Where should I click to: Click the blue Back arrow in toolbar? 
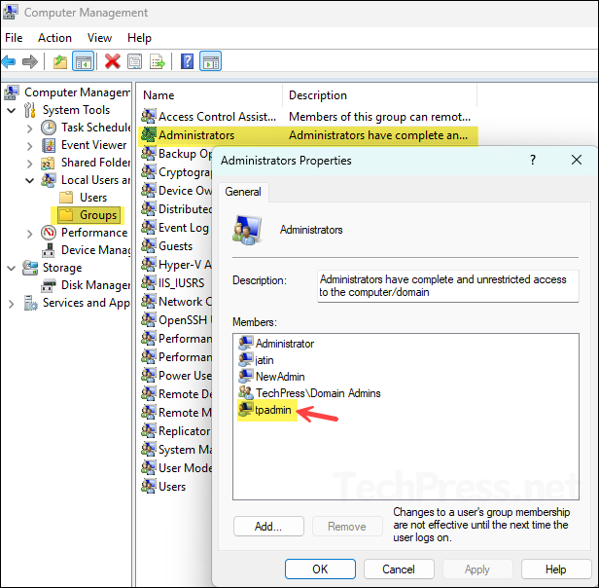(9, 61)
